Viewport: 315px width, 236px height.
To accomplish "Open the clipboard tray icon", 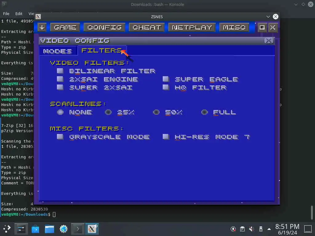I will coord(242,229).
